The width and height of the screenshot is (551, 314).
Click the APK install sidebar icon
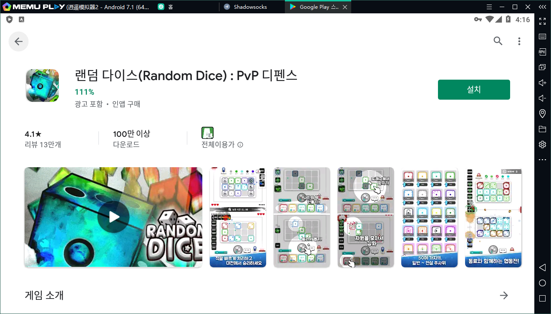coord(542,52)
